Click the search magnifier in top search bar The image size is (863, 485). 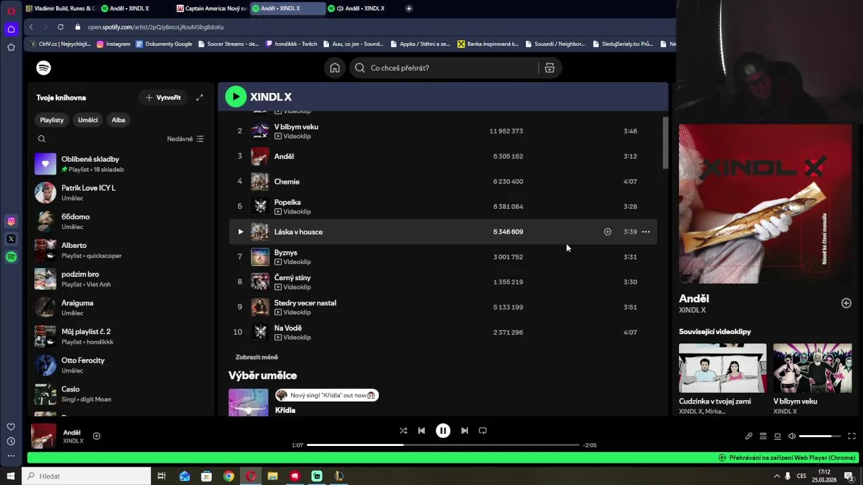(360, 68)
